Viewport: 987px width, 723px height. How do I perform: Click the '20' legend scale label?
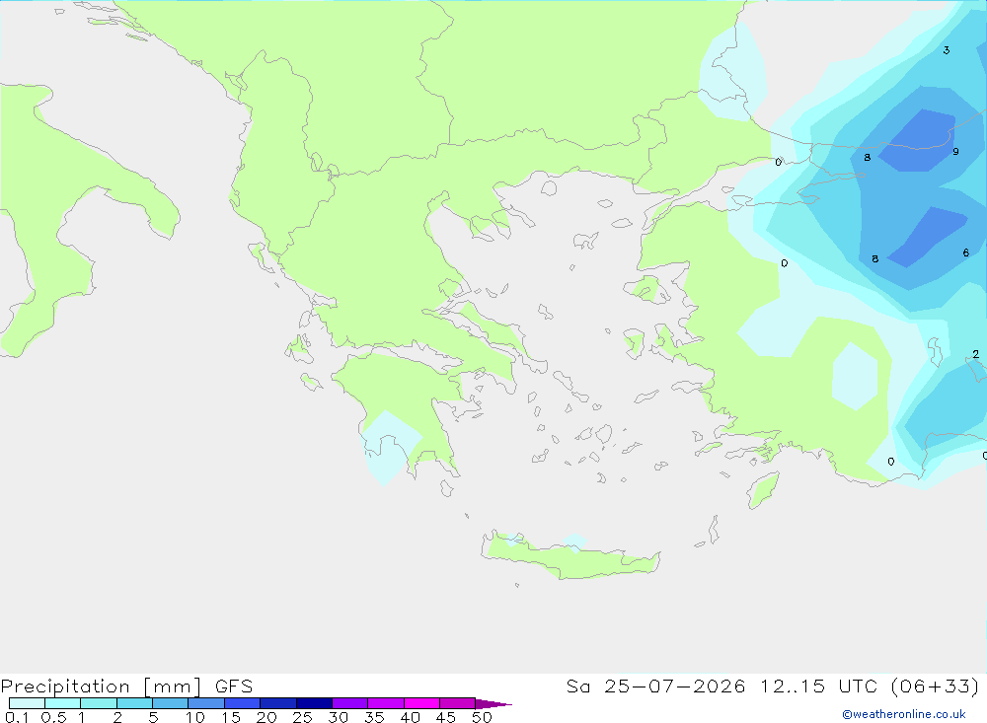point(266,717)
